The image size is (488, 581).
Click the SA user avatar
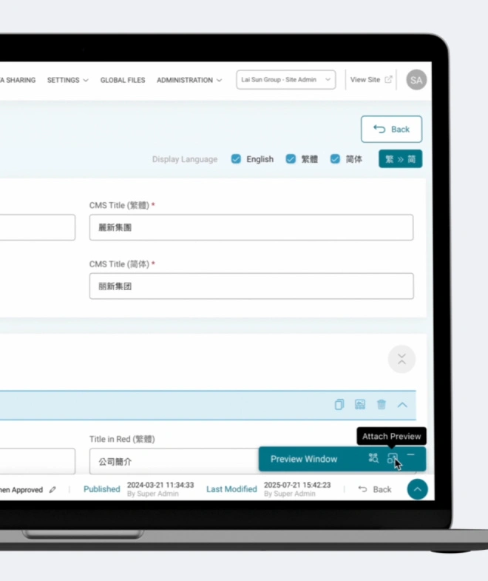tap(416, 80)
